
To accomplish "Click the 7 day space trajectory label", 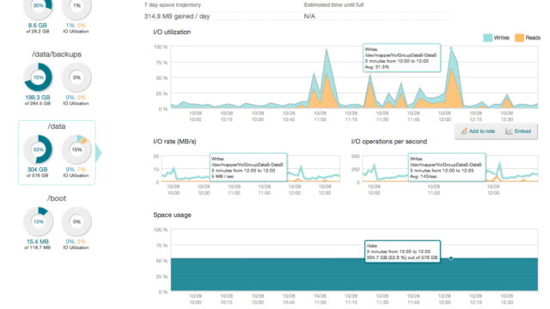I will pyautogui.click(x=172, y=5).
